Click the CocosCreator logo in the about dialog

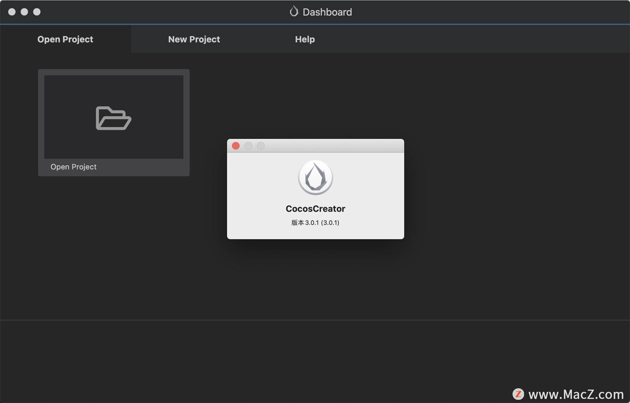point(315,178)
